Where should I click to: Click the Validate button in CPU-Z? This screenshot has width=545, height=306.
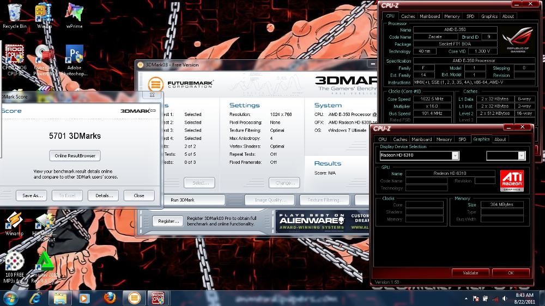point(470,273)
